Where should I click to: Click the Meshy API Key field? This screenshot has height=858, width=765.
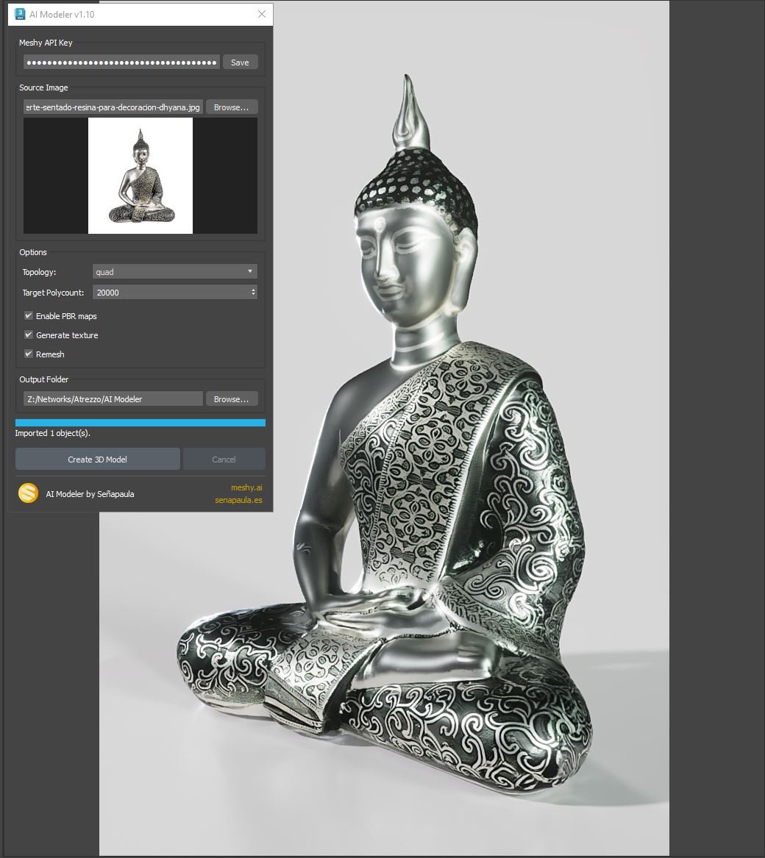pos(121,62)
